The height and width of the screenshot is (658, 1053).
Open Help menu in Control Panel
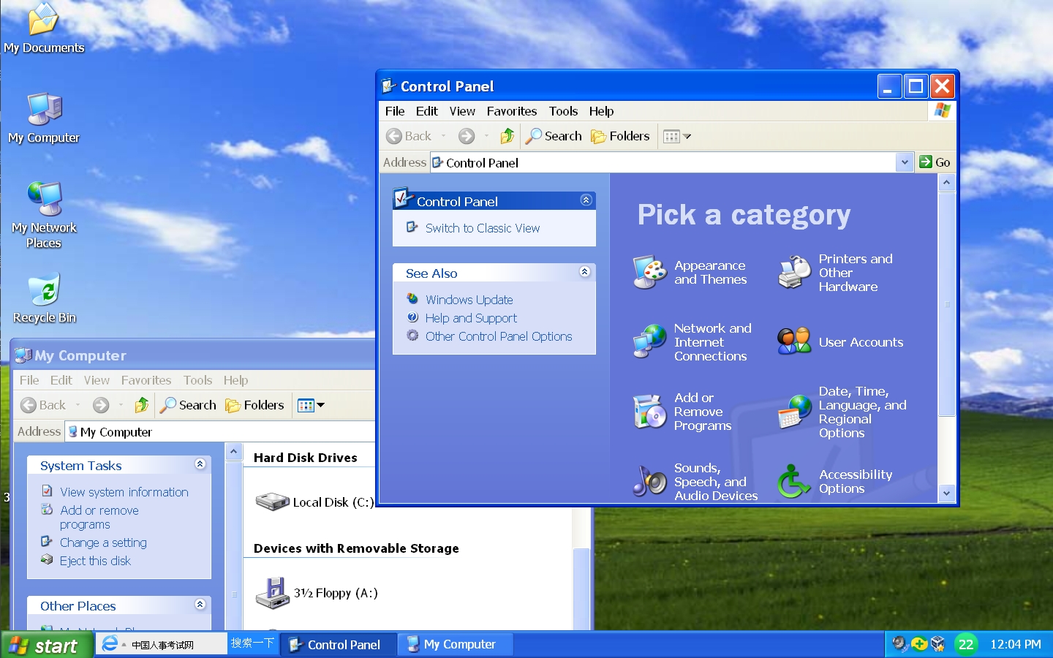click(601, 111)
